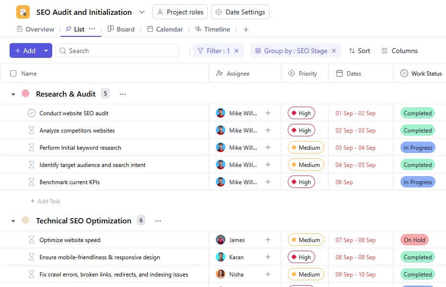Viewport: 446px width, 287px height.
Task: Collapse the Research & Audit group
Action: point(13,94)
